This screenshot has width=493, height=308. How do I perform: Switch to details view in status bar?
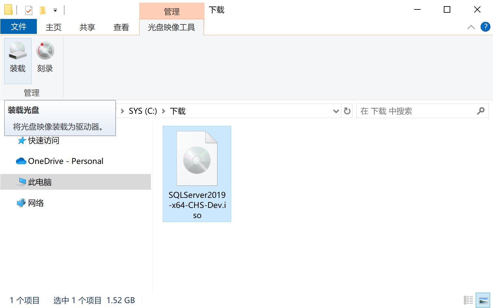pyautogui.click(x=468, y=300)
